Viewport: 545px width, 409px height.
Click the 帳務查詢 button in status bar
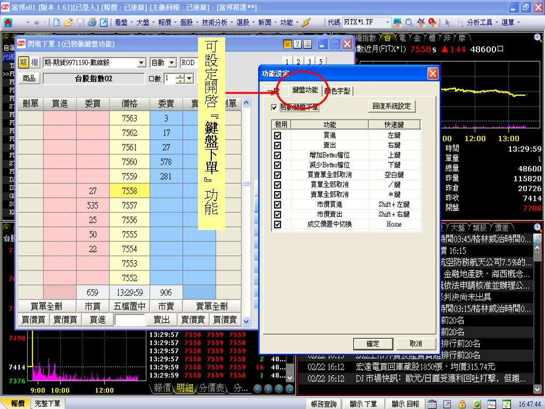coord(324,404)
